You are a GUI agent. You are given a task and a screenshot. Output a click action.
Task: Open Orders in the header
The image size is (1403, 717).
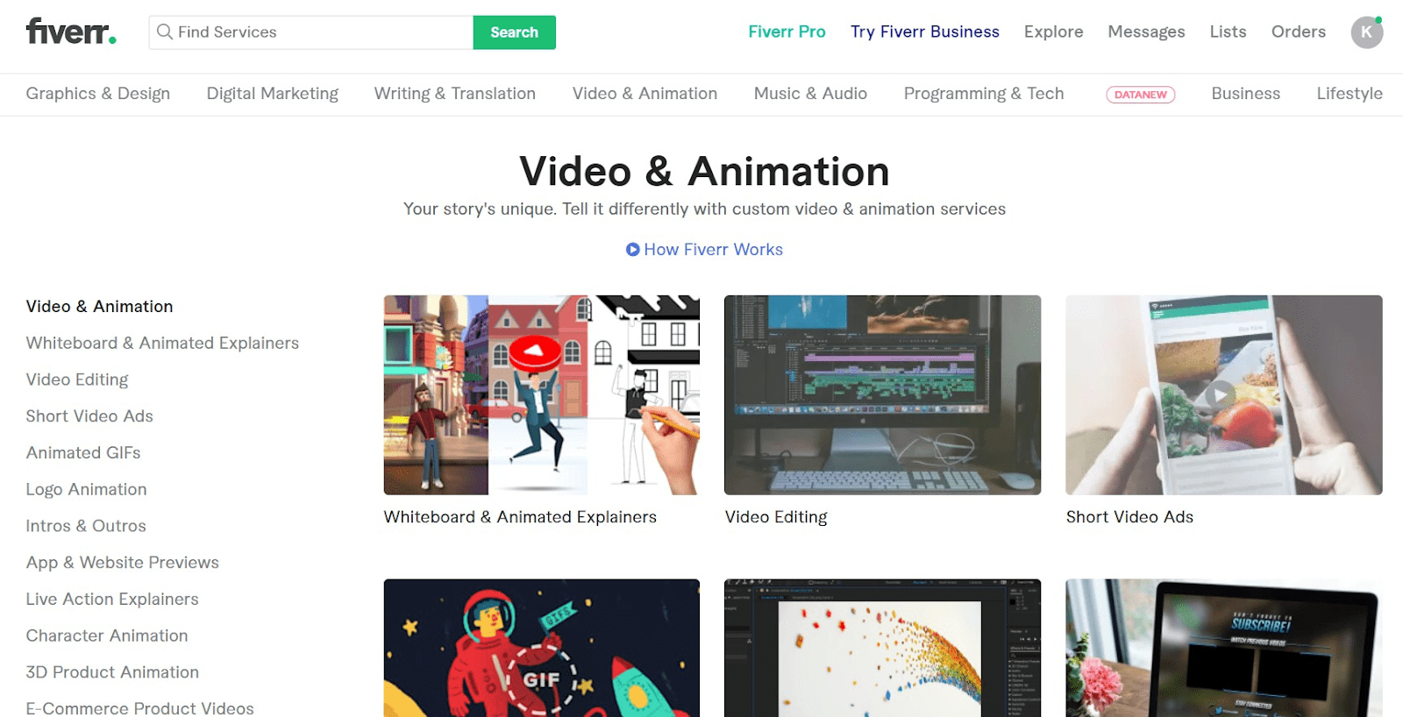click(x=1298, y=32)
